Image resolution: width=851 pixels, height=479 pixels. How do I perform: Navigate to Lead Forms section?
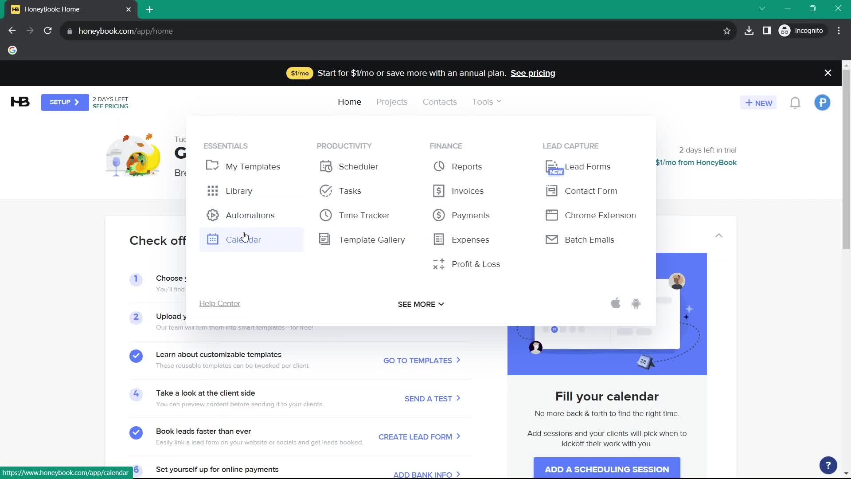coord(587,166)
